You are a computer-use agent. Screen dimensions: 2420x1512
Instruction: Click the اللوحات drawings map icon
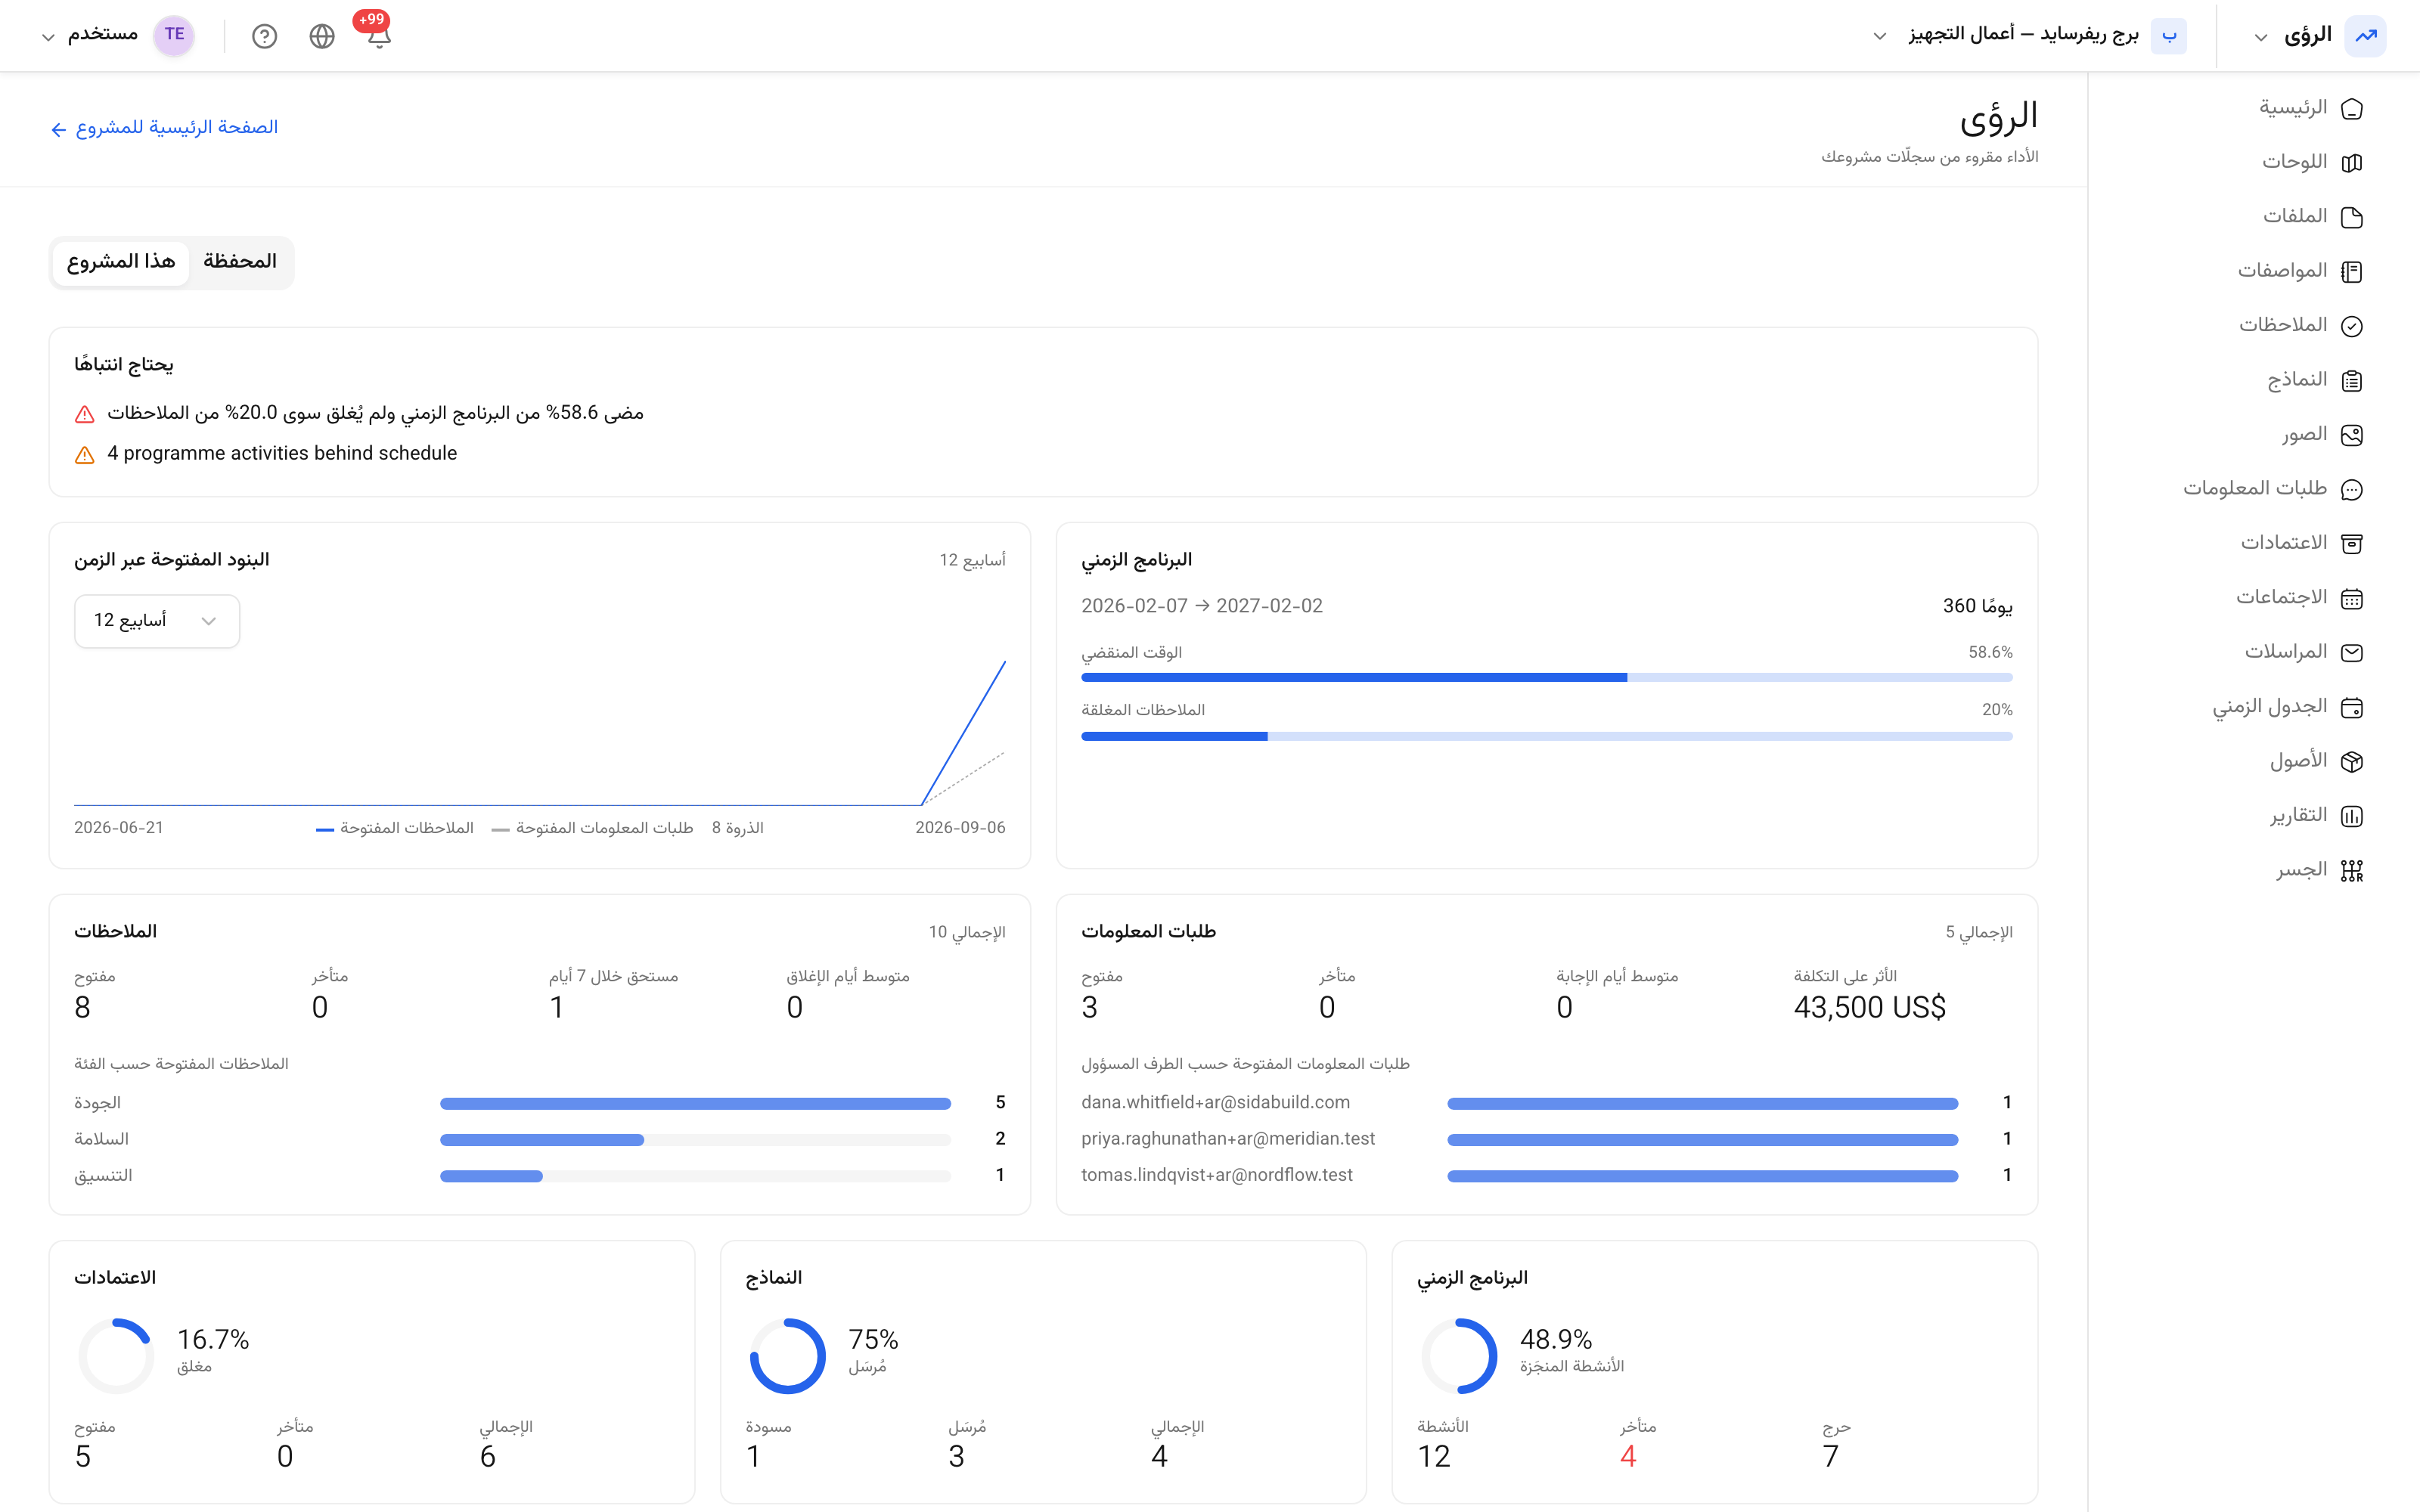pos(2352,162)
